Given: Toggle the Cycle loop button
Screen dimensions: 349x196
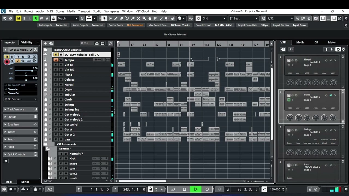Looking at the screenshot, I should pyautogui.click(x=173, y=189).
